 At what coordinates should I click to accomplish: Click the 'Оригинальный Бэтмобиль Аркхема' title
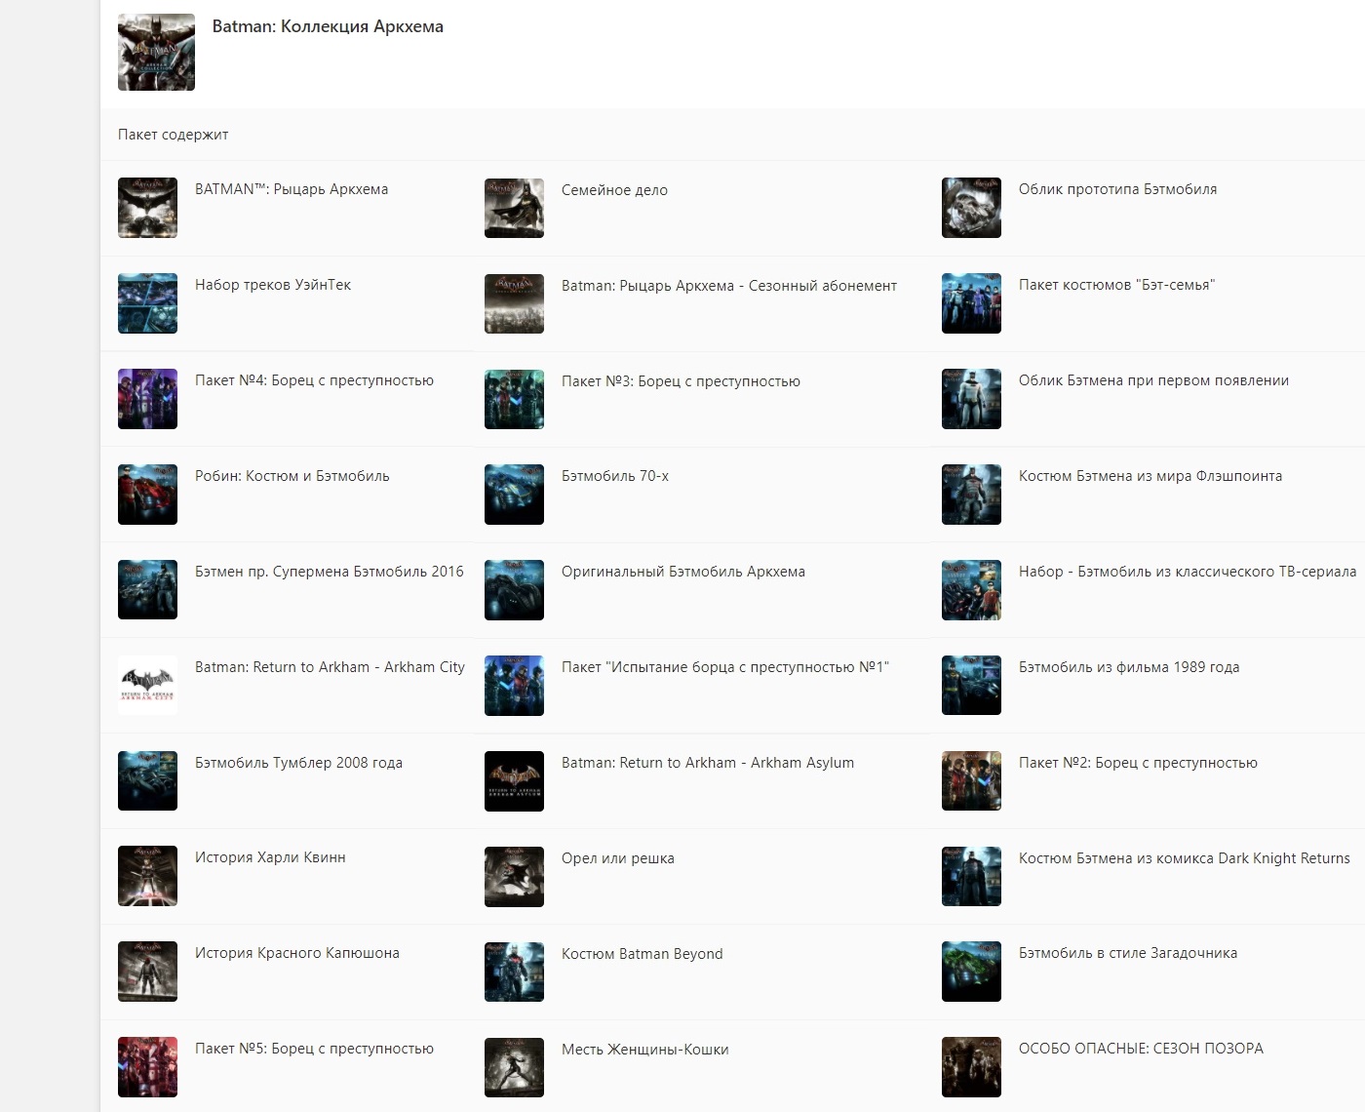click(683, 572)
